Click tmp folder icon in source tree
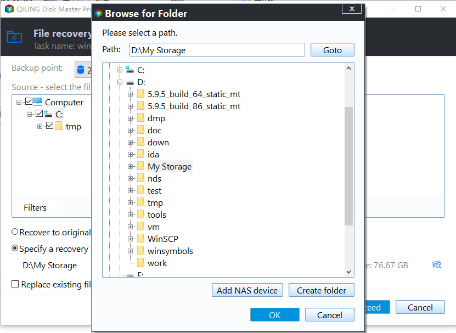 (59, 126)
